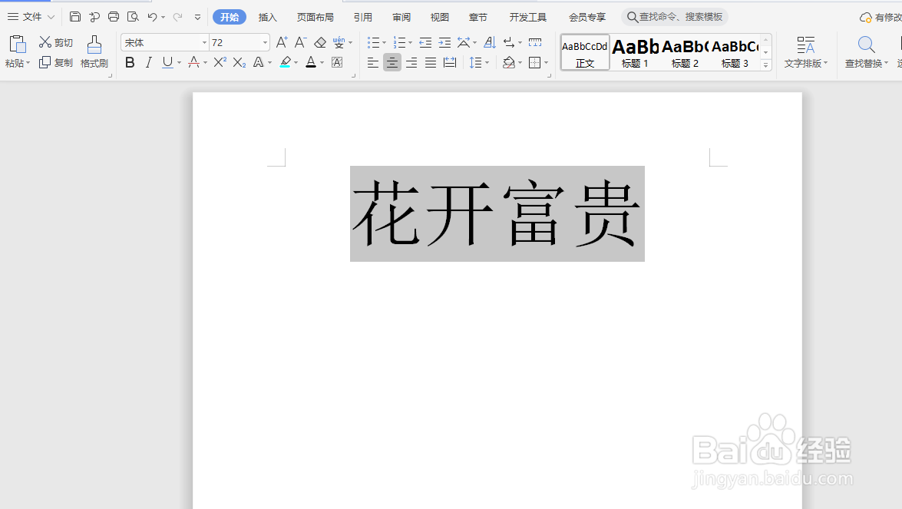The image size is (902, 509).
Task: Toggle the ruler tab-stops icon
Action: pos(535,42)
